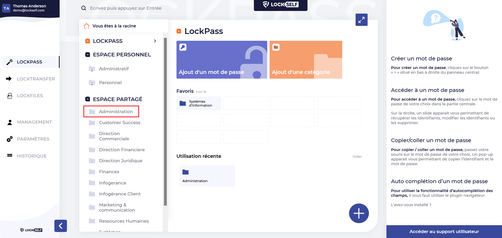Click the category tree scrollbar
Screen dimensions: 502x238
(165, 122)
